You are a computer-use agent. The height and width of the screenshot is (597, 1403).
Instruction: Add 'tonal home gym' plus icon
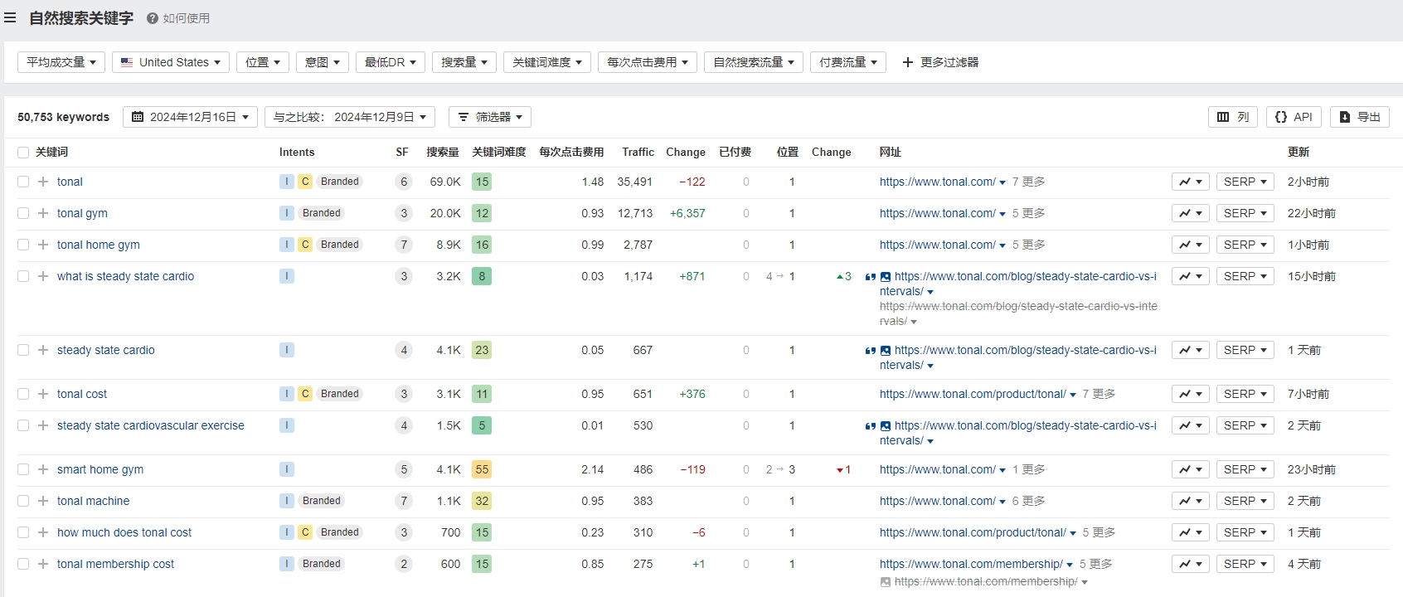[43, 245]
